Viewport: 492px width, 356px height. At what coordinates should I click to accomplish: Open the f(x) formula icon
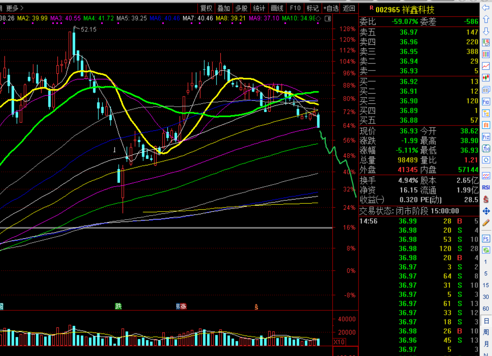[485, 149]
